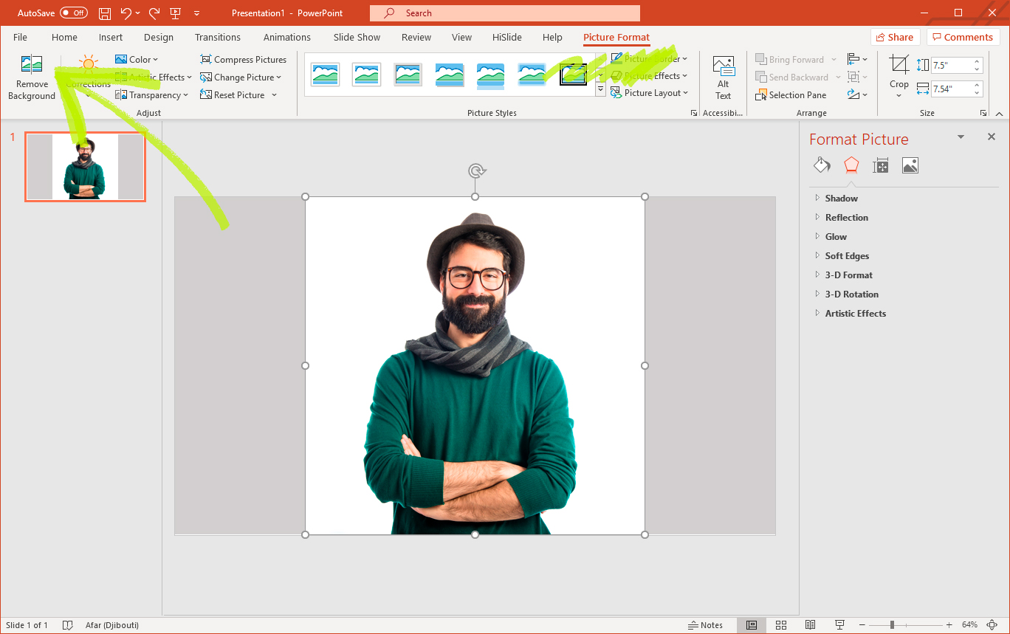Switch to Size & Properties pane icon
The height and width of the screenshot is (634, 1010).
click(880, 165)
